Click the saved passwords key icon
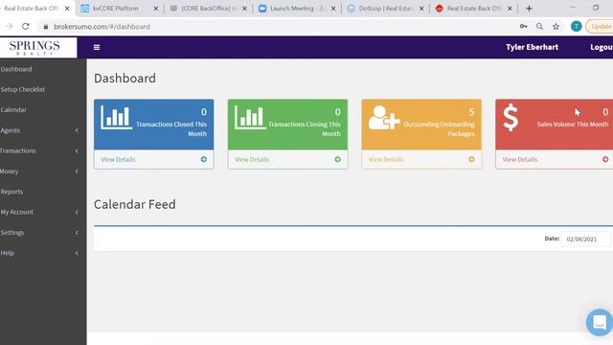The image size is (613, 345). click(523, 27)
